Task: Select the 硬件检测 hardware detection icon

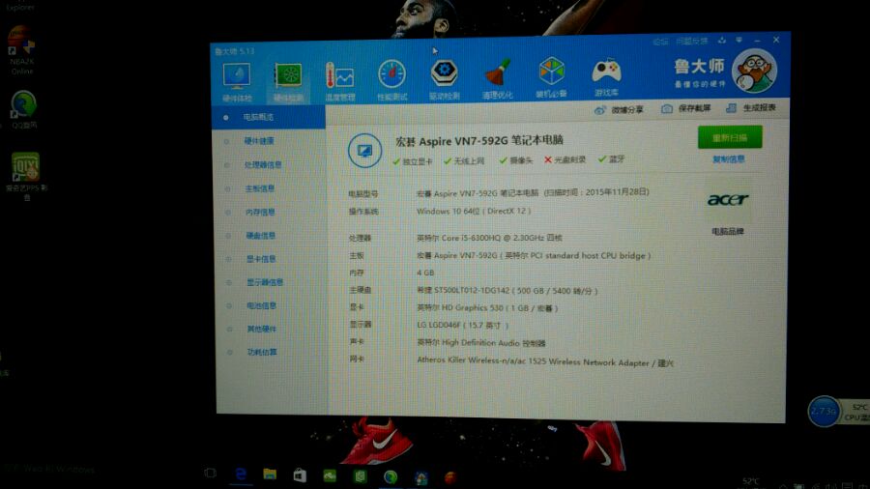Action: pyautogui.click(x=288, y=82)
